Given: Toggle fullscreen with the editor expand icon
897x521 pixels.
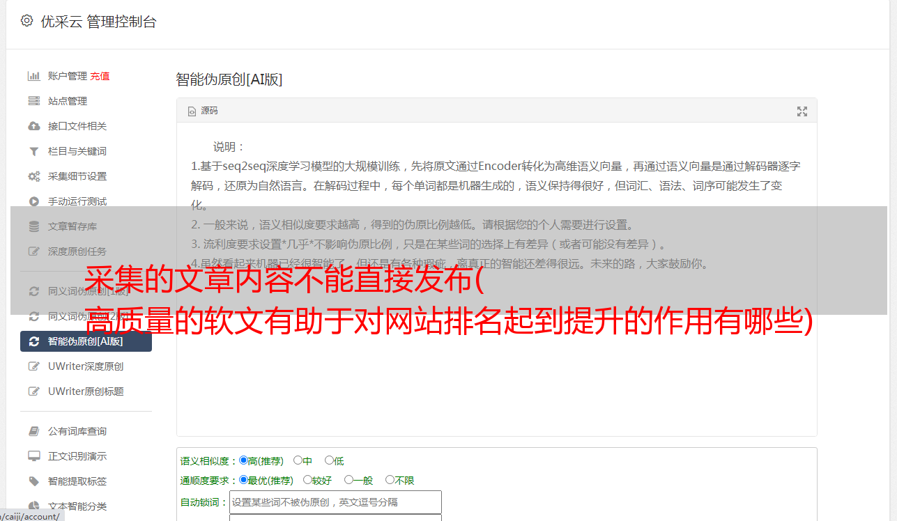Looking at the screenshot, I should [x=802, y=111].
